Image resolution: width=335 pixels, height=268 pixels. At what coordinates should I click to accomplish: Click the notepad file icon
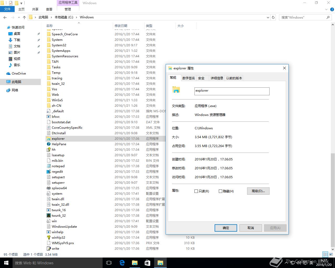(x=48, y=166)
